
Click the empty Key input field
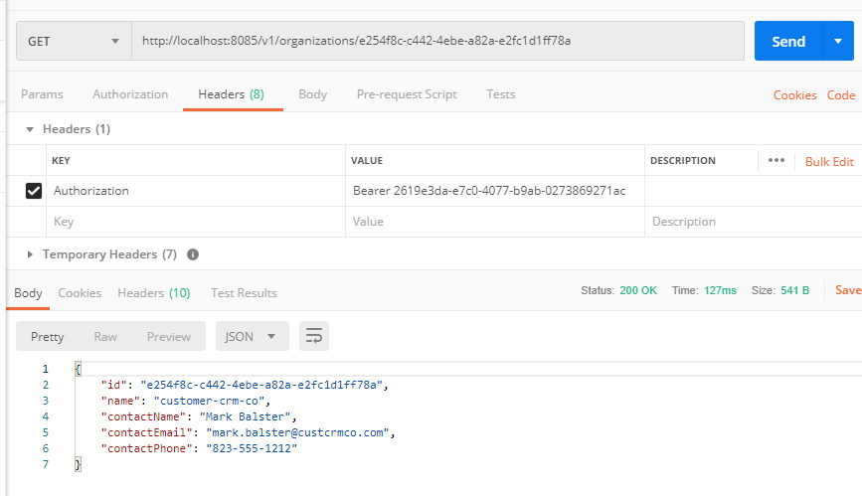click(196, 222)
